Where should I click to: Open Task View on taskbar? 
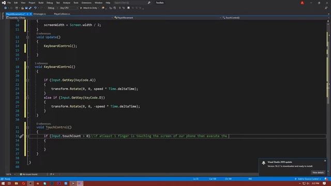point(9,183)
